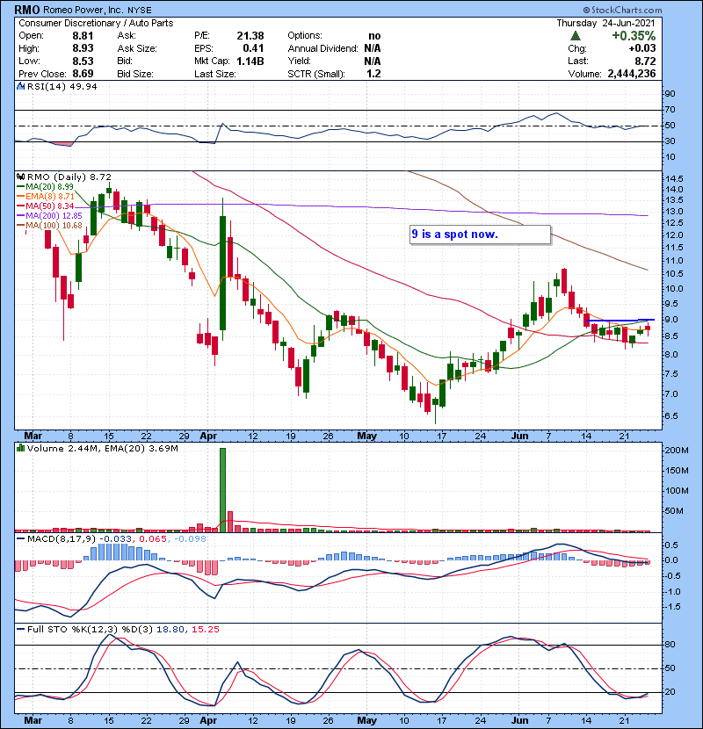Click the MACD(8,17,9) panel label
The image size is (703, 729).
tap(61, 539)
